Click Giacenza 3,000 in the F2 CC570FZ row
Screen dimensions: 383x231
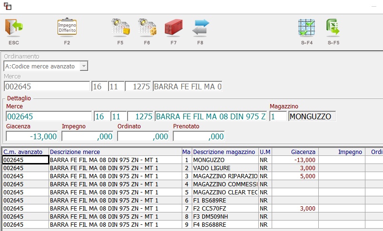tap(295, 209)
